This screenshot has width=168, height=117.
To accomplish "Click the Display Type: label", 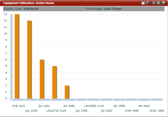I will (13, 9).
